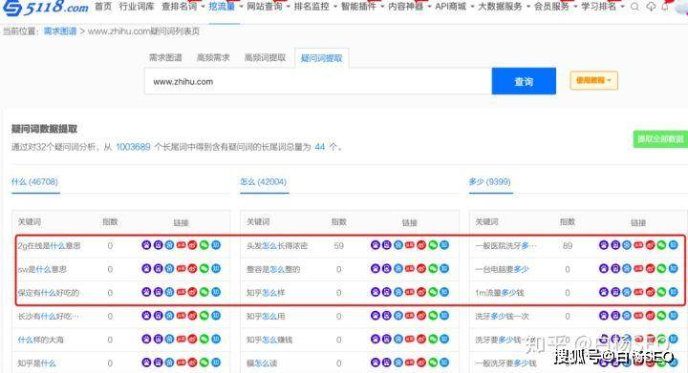The image size is (688, 373).
Task: Go to 首页 in top navigation
Action: [103, 7]
